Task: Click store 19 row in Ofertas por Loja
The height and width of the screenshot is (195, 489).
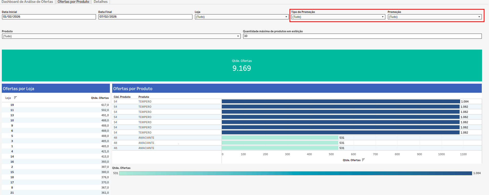Action: coord(56,105)
